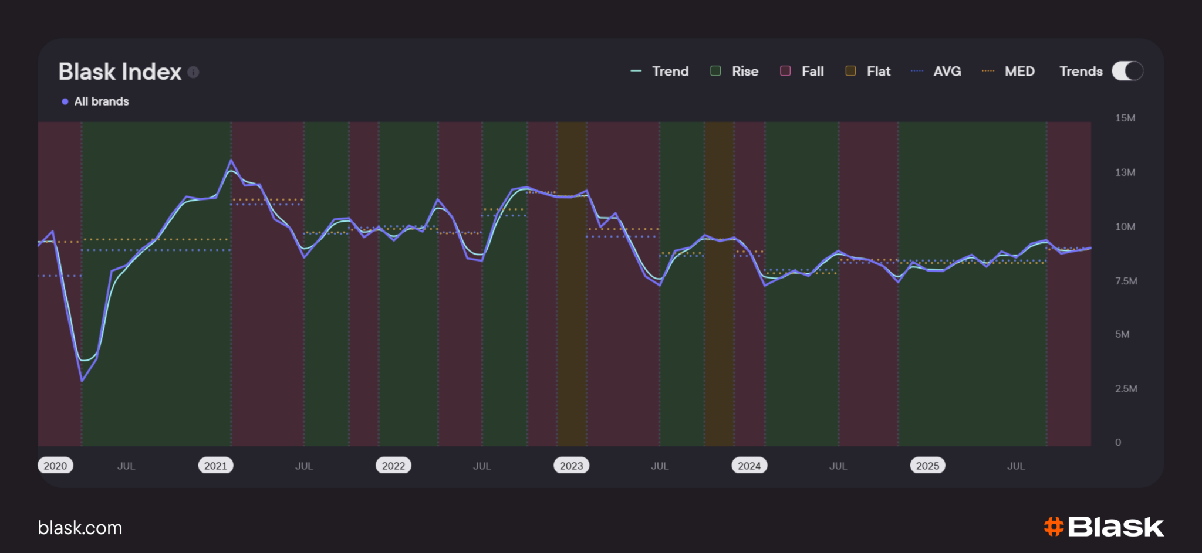Select the 2024 year marker
The height and width of the screenshot is (553, 1202).
749,466
